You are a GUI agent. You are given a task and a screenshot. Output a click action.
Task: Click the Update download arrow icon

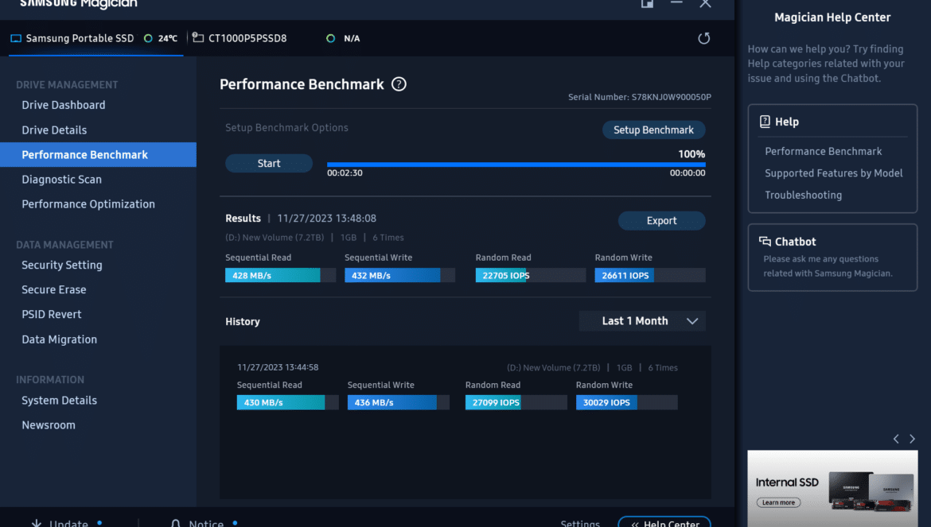(37, 524)
